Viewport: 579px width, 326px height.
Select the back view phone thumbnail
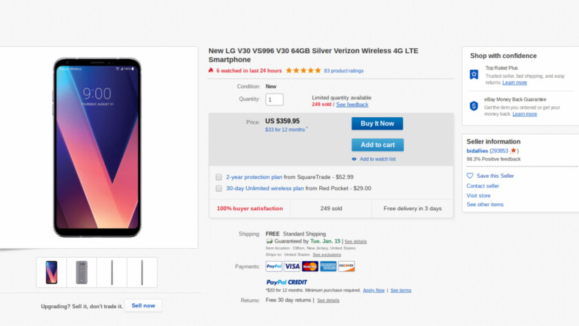pos(81,272)
